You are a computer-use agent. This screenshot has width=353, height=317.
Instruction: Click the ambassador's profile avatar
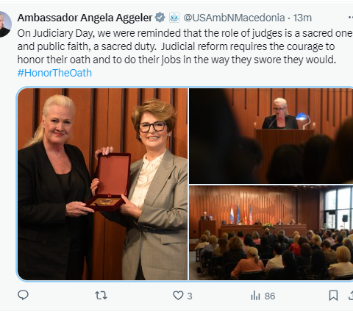click(5, 24)
